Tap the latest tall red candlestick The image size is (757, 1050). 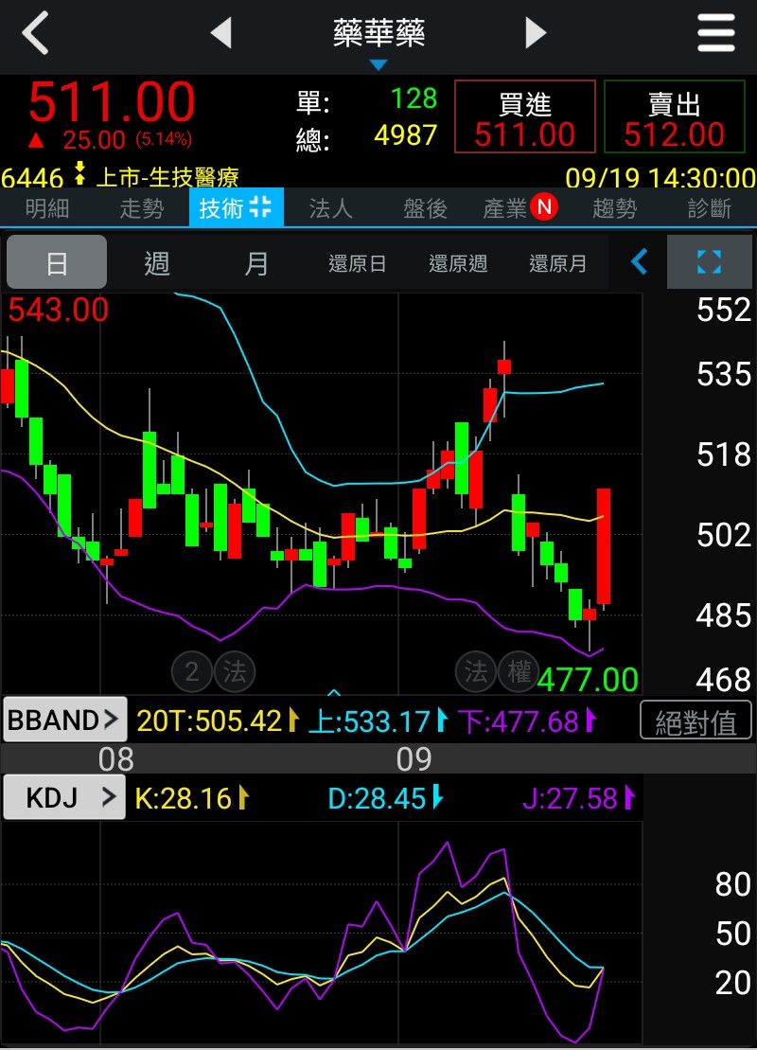point(603,546)
